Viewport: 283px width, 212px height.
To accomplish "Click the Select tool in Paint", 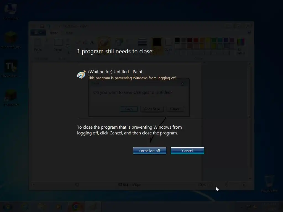I will 58,45.
